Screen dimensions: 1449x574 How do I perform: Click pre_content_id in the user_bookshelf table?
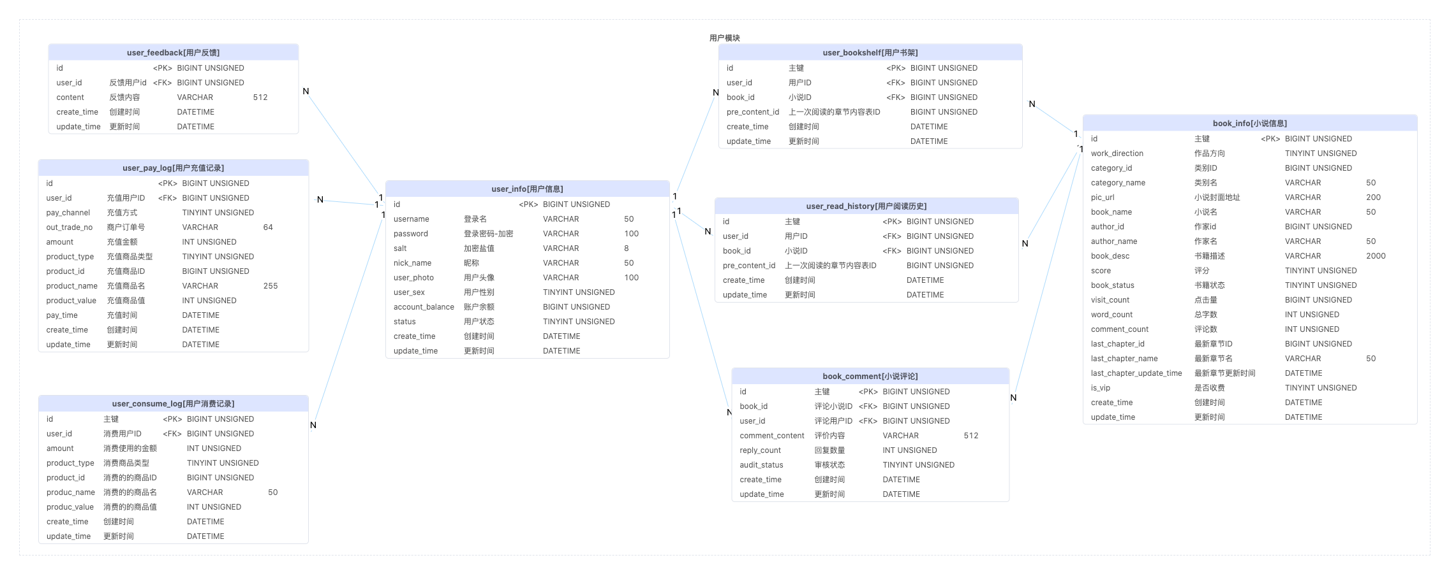pyautogui.click(x=753, y=112)
